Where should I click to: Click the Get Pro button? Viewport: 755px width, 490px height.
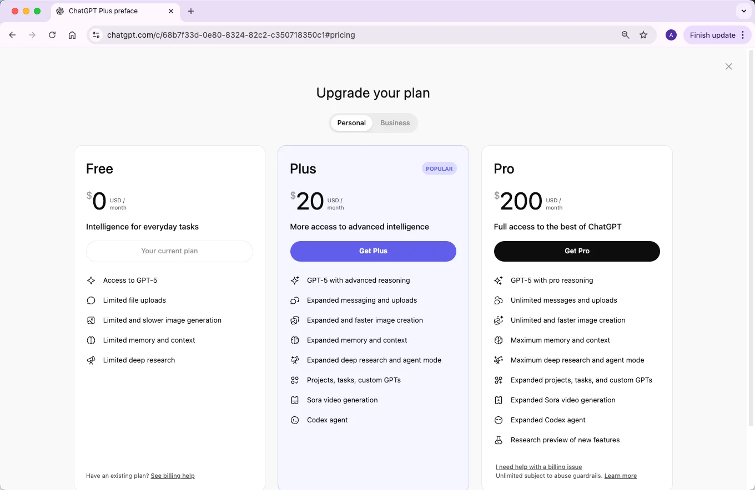[577, 251]
